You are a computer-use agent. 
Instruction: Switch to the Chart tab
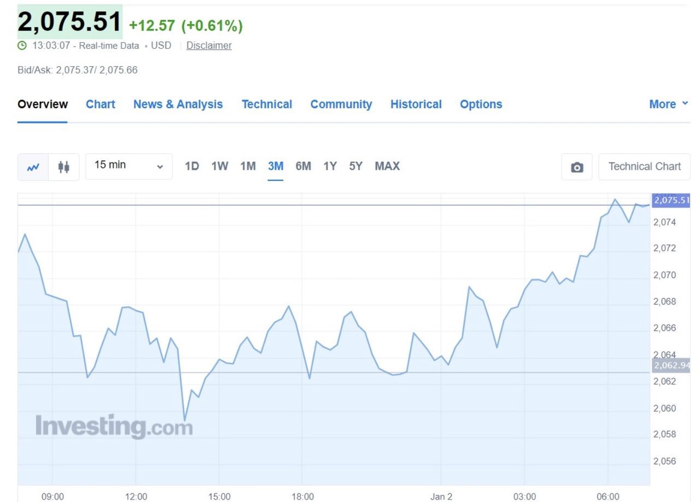[101, 104]
